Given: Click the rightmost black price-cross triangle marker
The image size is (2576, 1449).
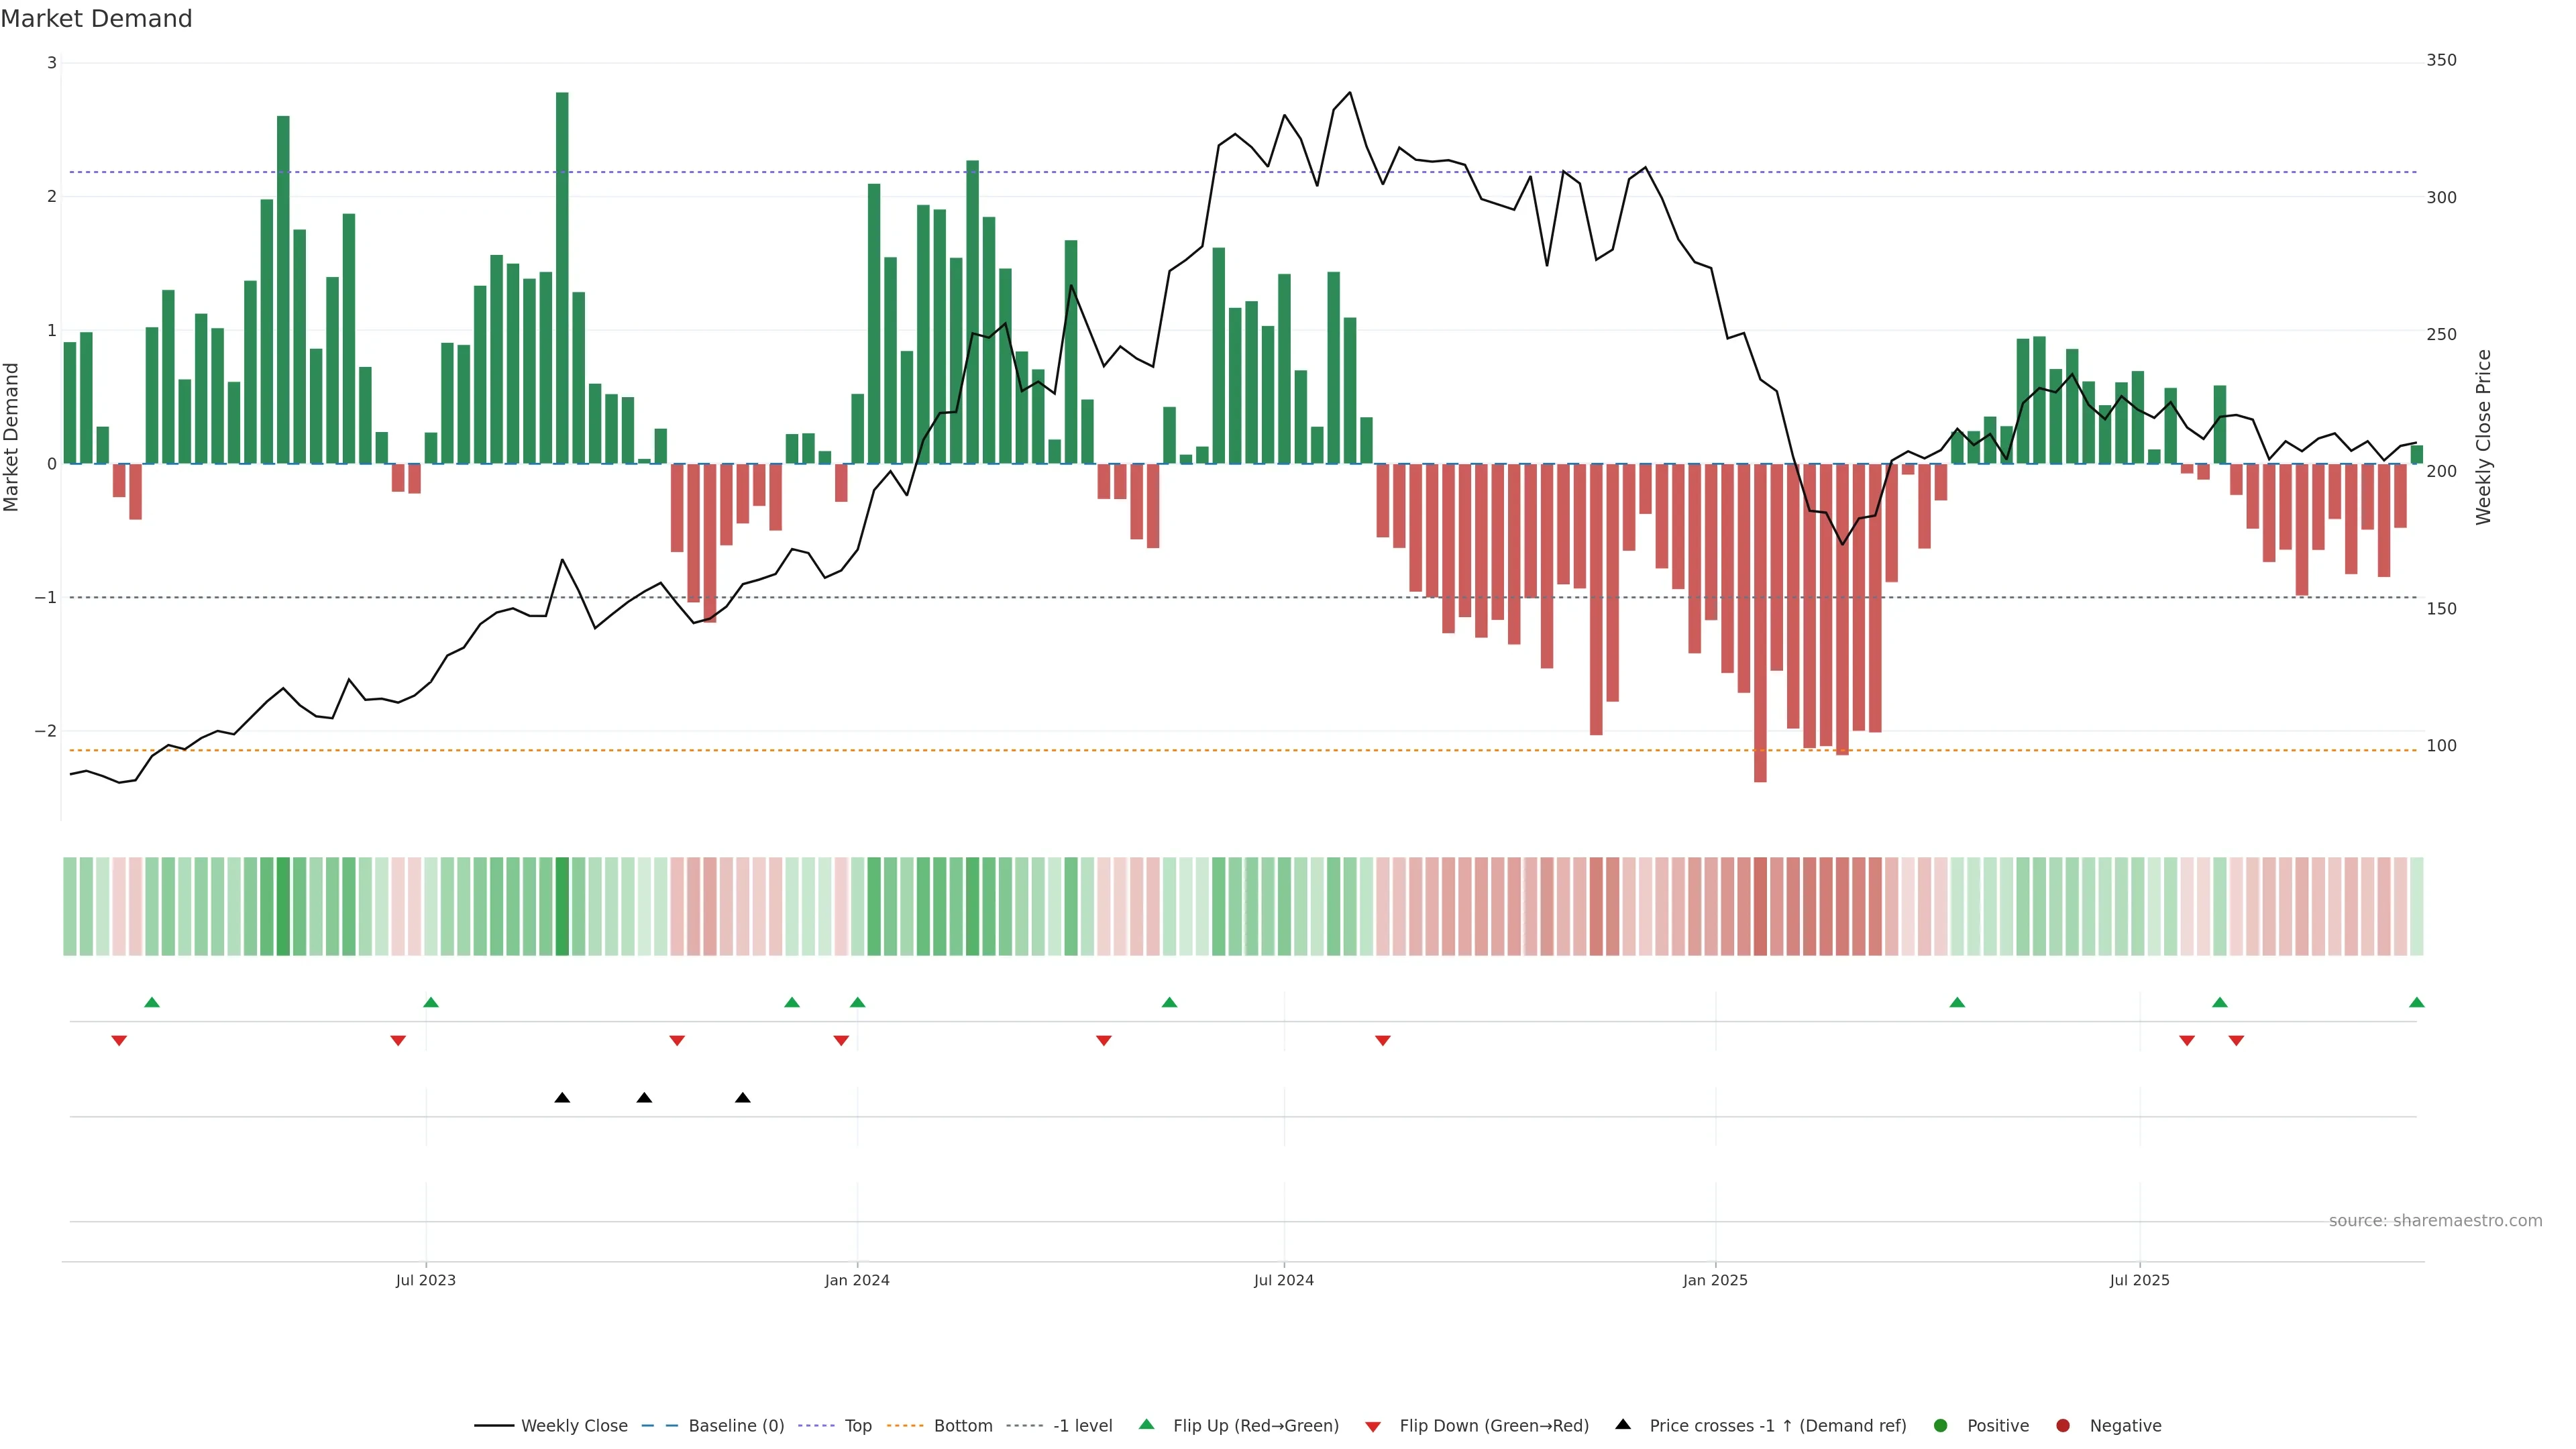Looking at the screenshot, I should click(x=742, y=1098).
